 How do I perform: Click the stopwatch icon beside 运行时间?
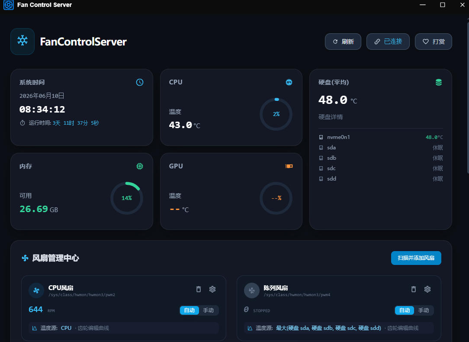(22, 123)
